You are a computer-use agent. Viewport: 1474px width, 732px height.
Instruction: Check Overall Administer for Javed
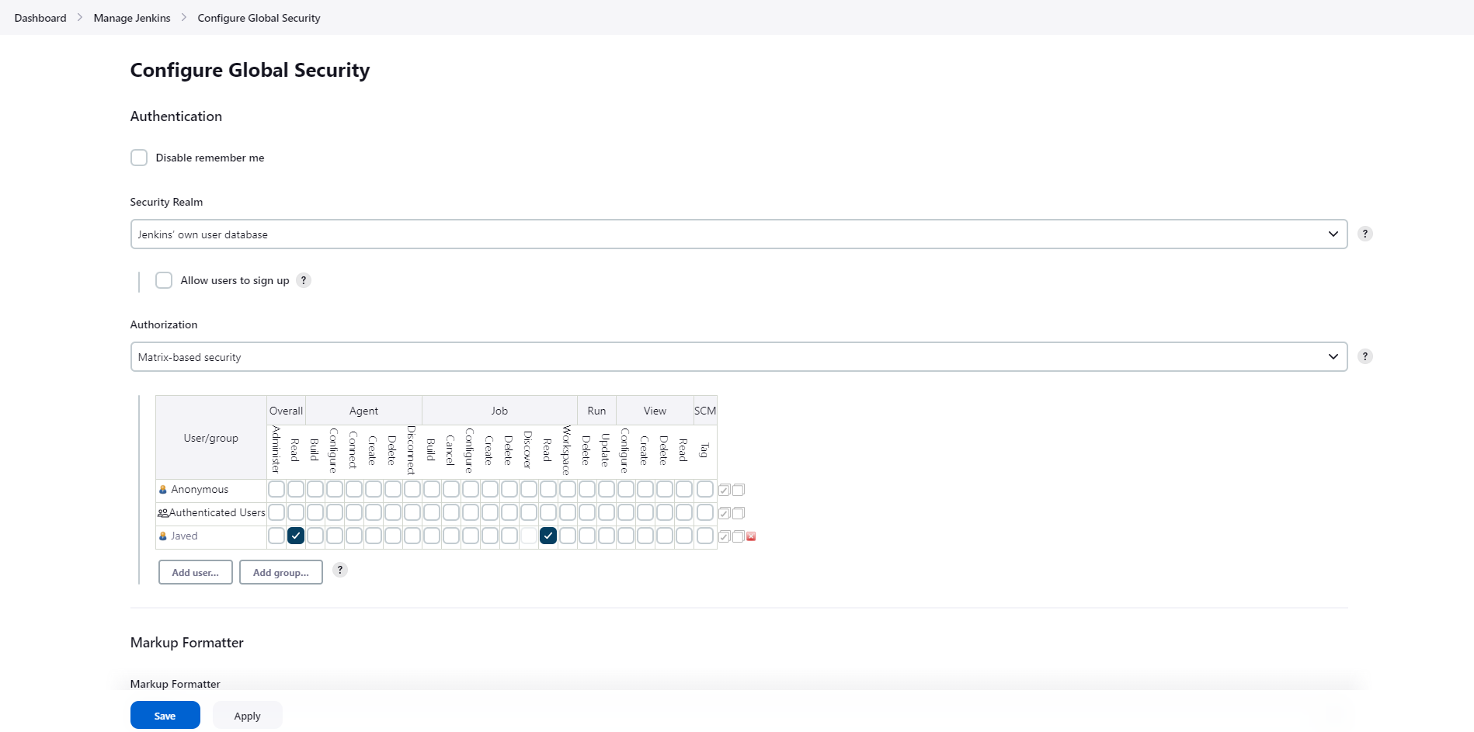(276, 536)
